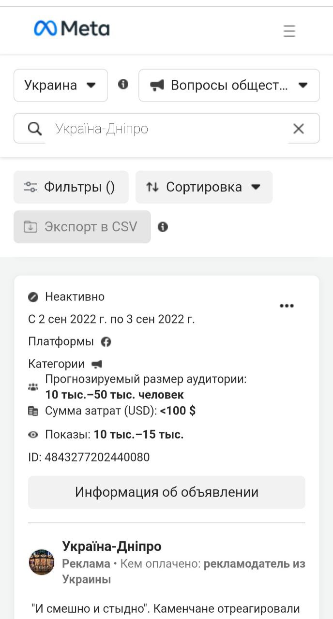Focus the Україна-Дніпро search field
Viewport: 333px width, 619px height.
167,129
